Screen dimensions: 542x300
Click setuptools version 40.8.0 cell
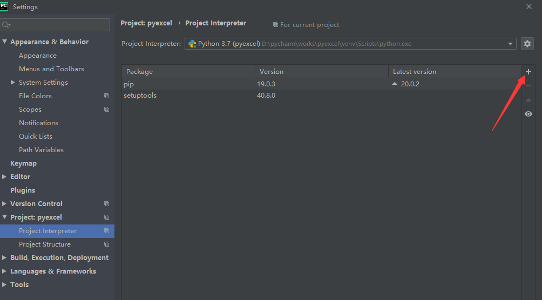(266, 96)
